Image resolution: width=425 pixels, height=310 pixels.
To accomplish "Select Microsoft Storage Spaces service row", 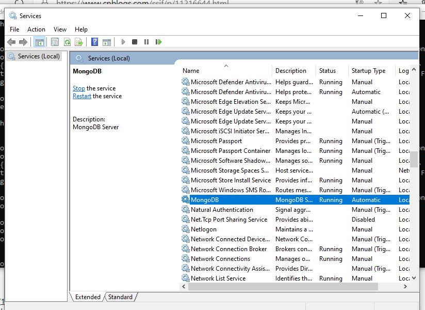I will pos(295,170).
